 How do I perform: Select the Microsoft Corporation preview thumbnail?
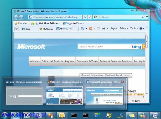click(105, 95)
